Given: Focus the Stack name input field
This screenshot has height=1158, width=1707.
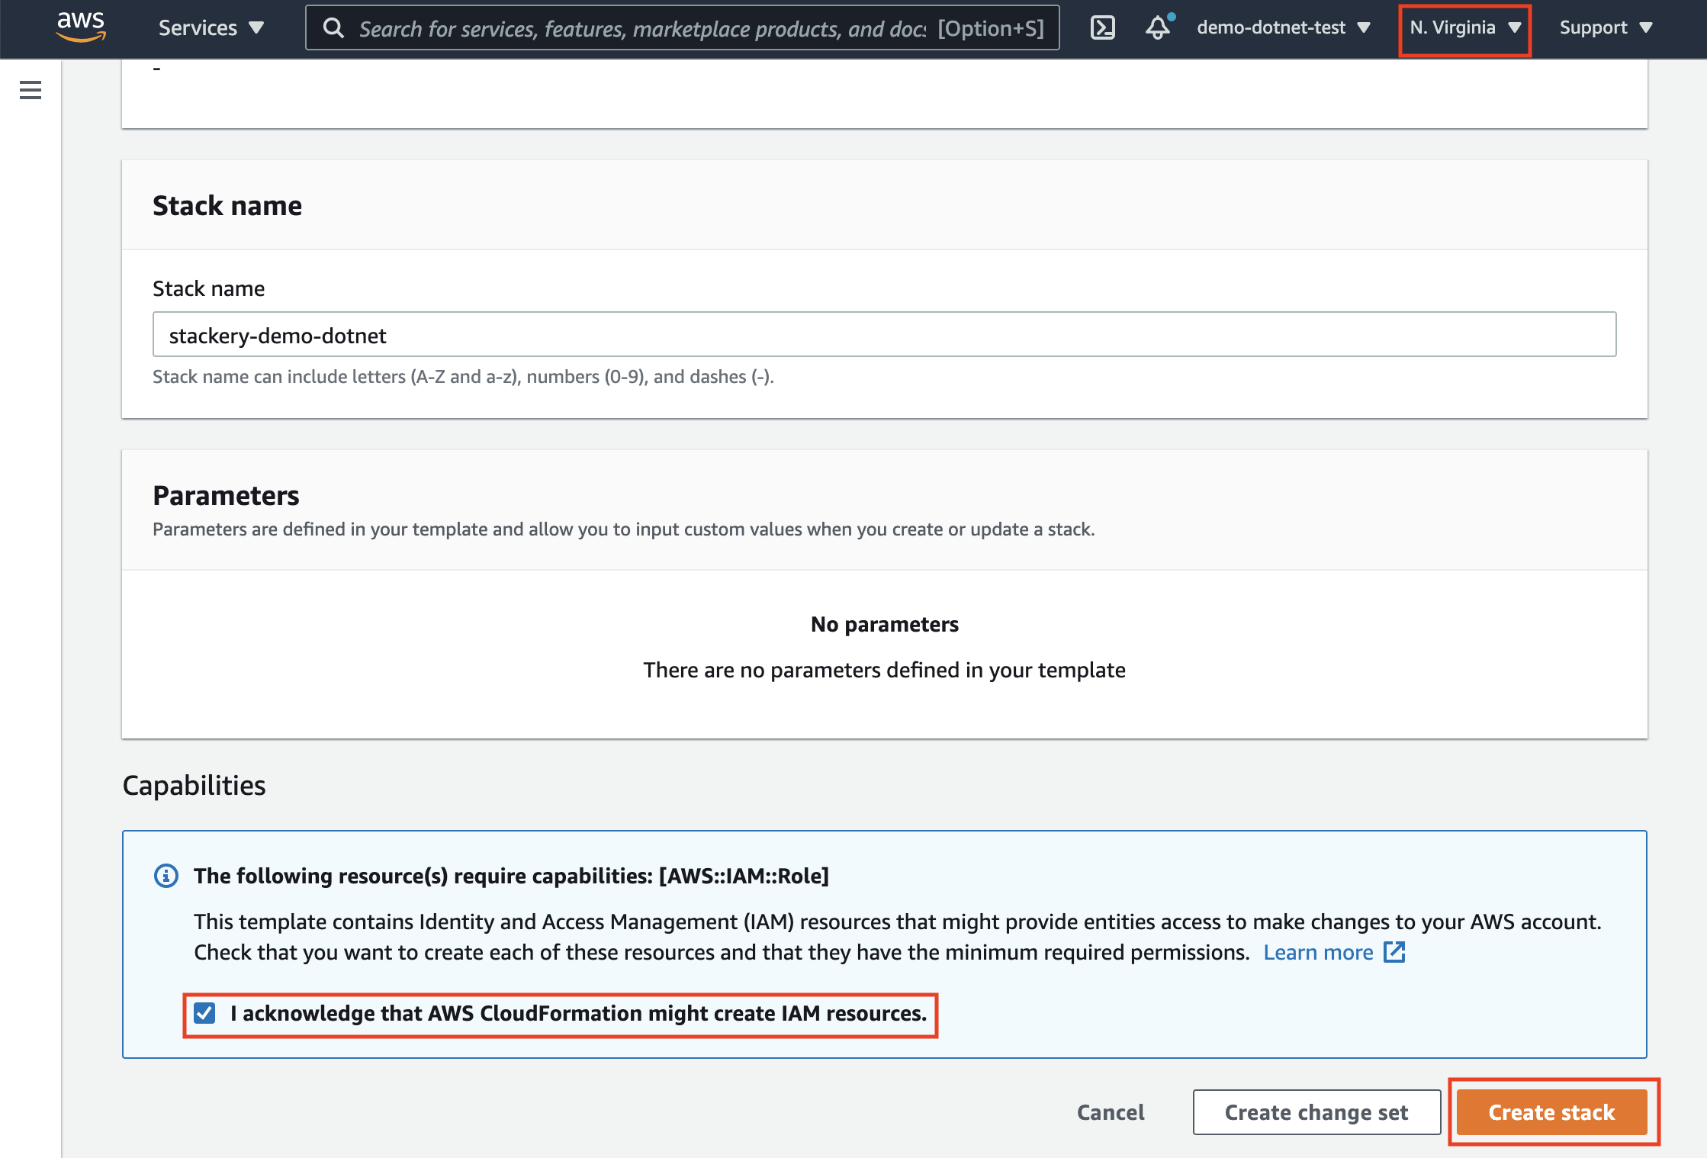Looking at the screenshot, I should pyautogui.click(x=884, y=334).
